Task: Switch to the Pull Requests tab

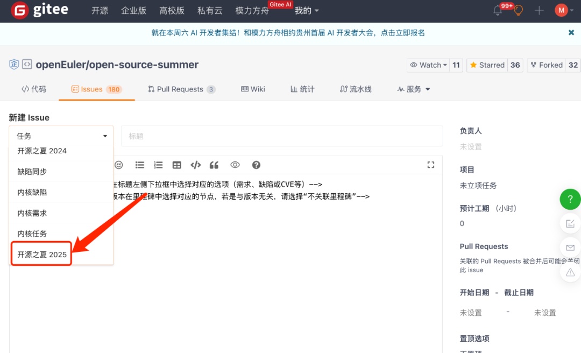Action: [x=181, y=89]
